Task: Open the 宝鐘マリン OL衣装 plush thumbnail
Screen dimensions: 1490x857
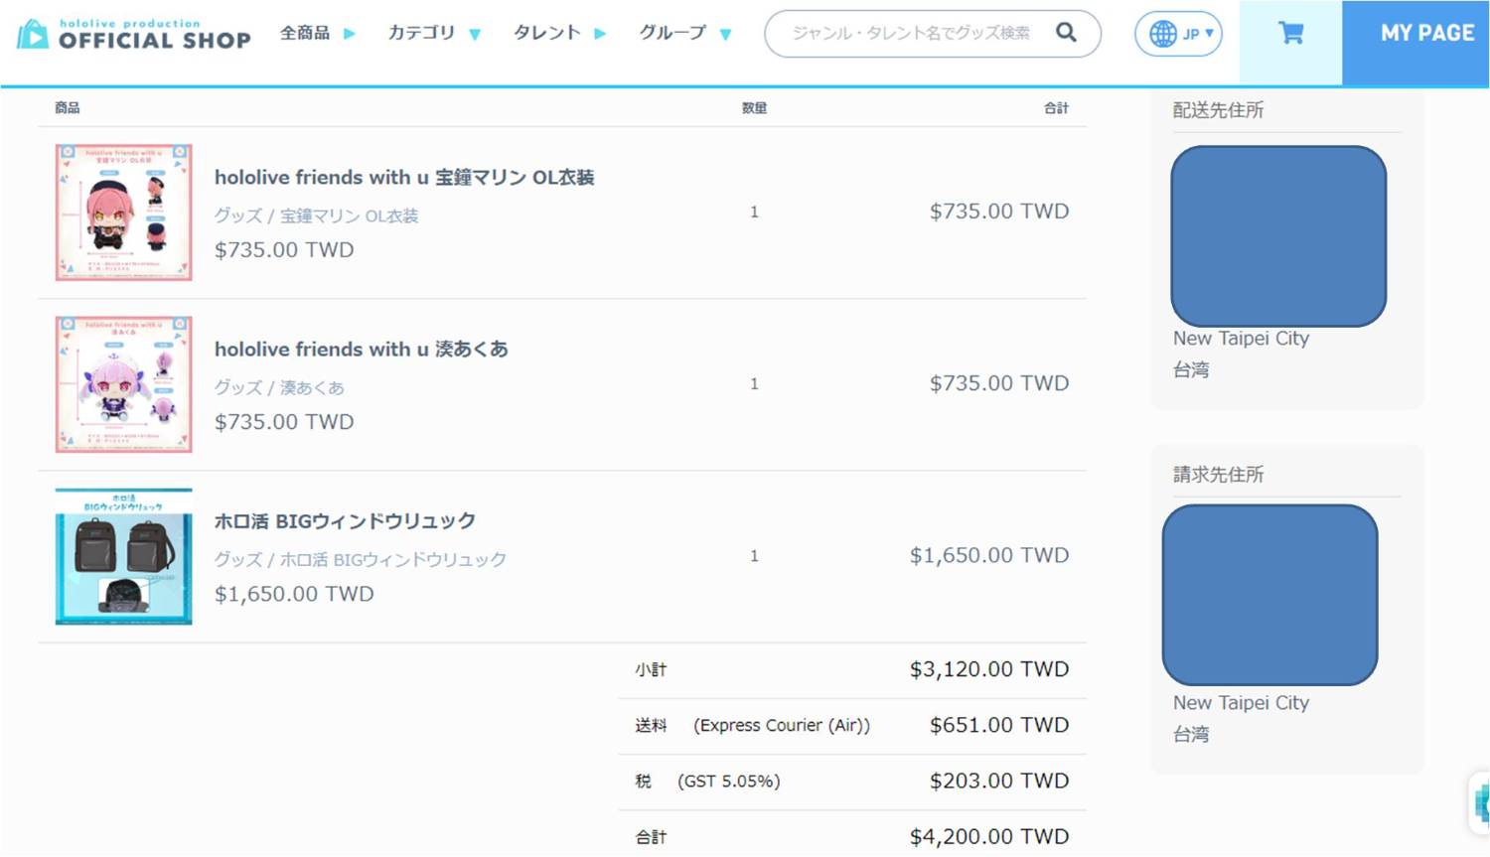Action: (x=123, y=213)
